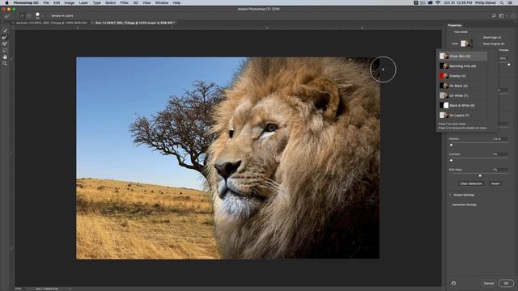Click the Feather slider handle
The image size is (518, 291).
(x=452, y=145)
